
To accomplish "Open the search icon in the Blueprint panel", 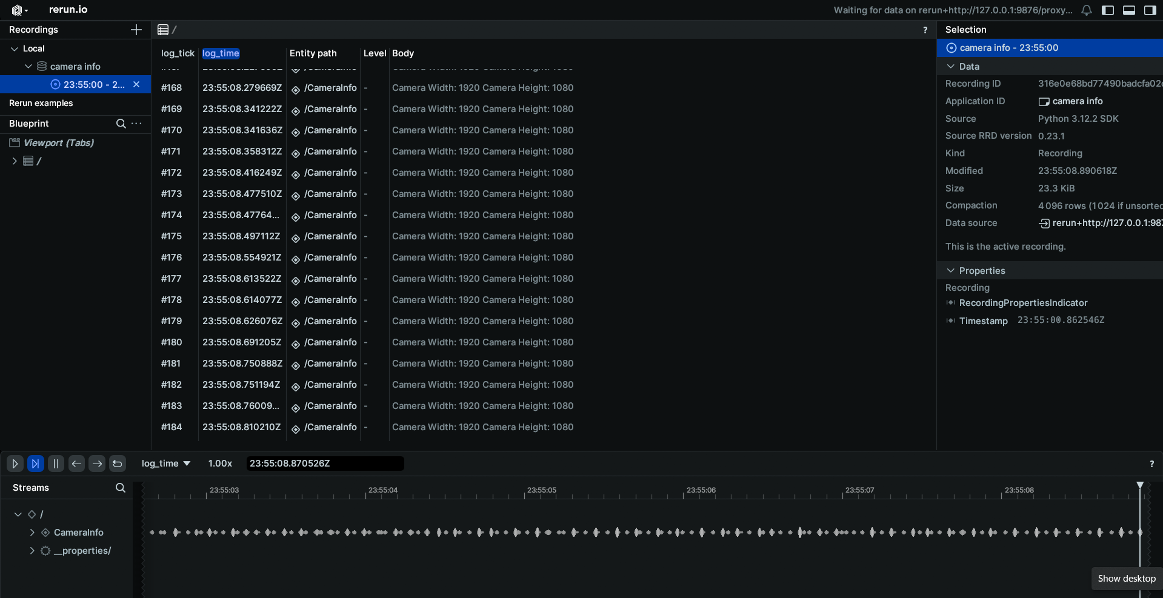I will tap(121, 124).
